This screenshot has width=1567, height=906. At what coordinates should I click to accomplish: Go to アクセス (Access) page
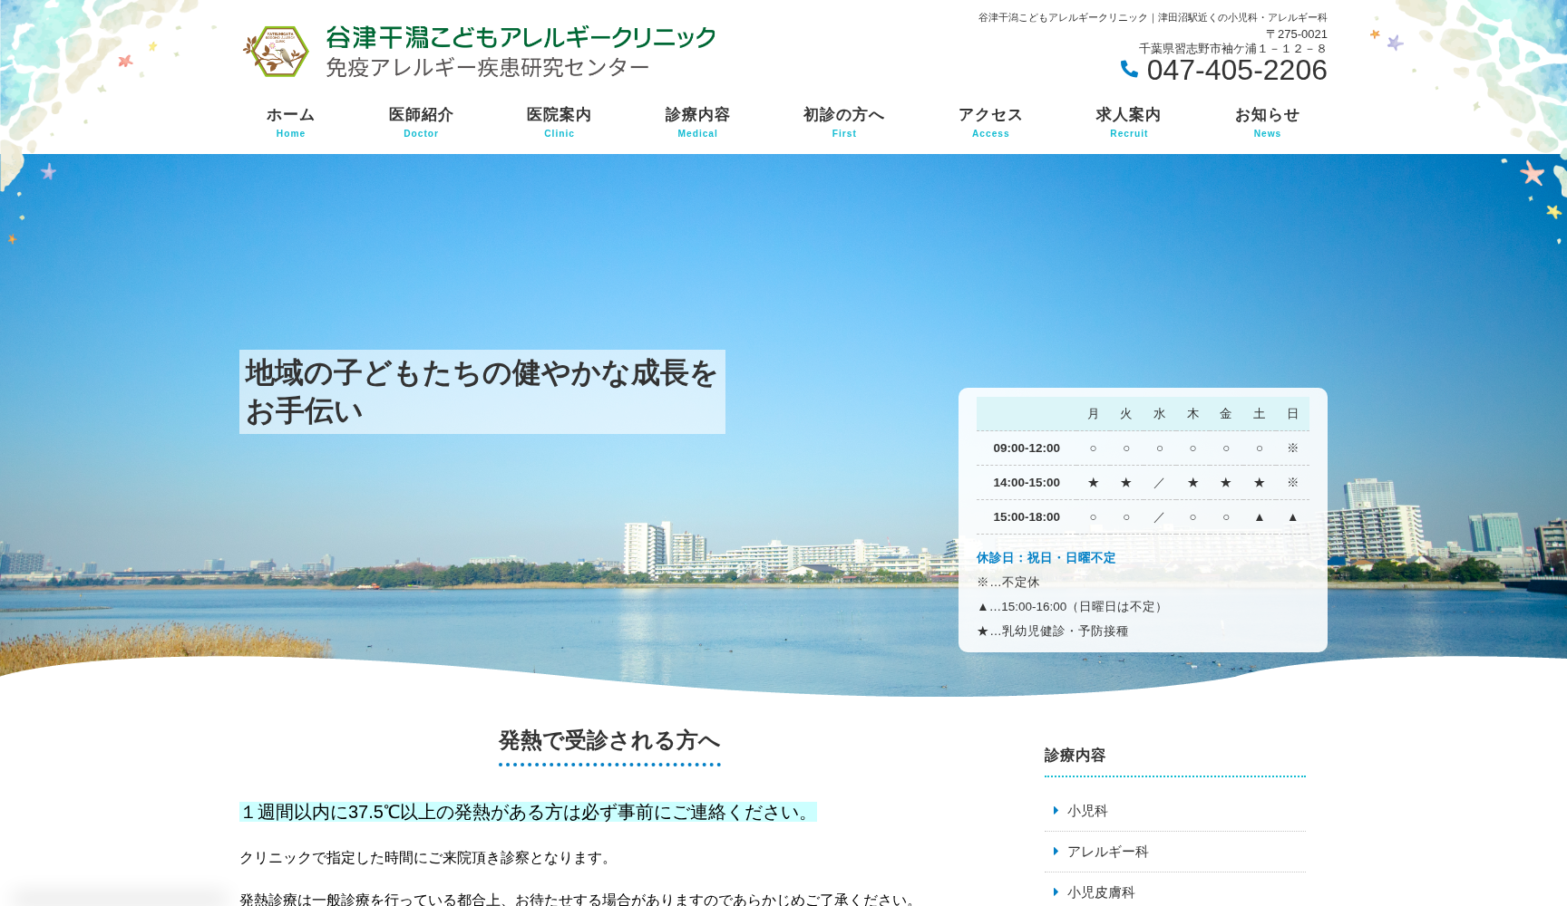[989, 121]
